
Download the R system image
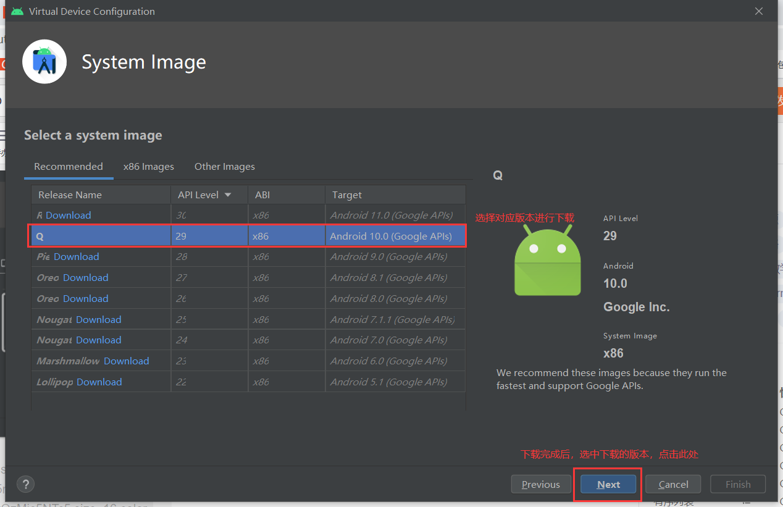tap(69, 215)
